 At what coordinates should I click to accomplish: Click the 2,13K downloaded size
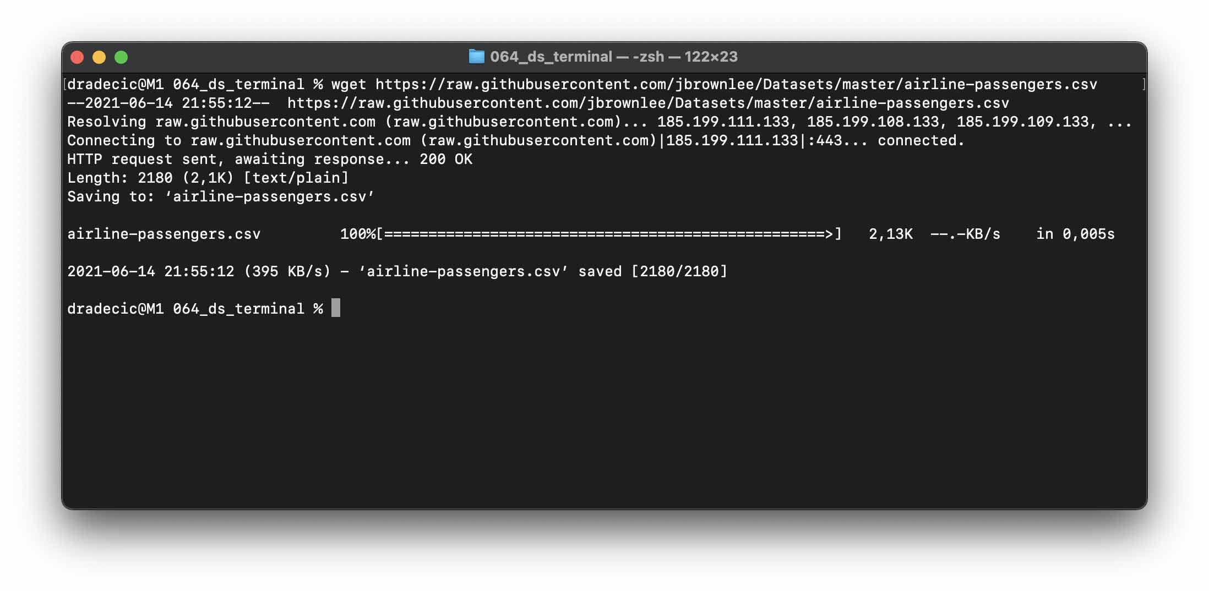click(x=890, y=234)
